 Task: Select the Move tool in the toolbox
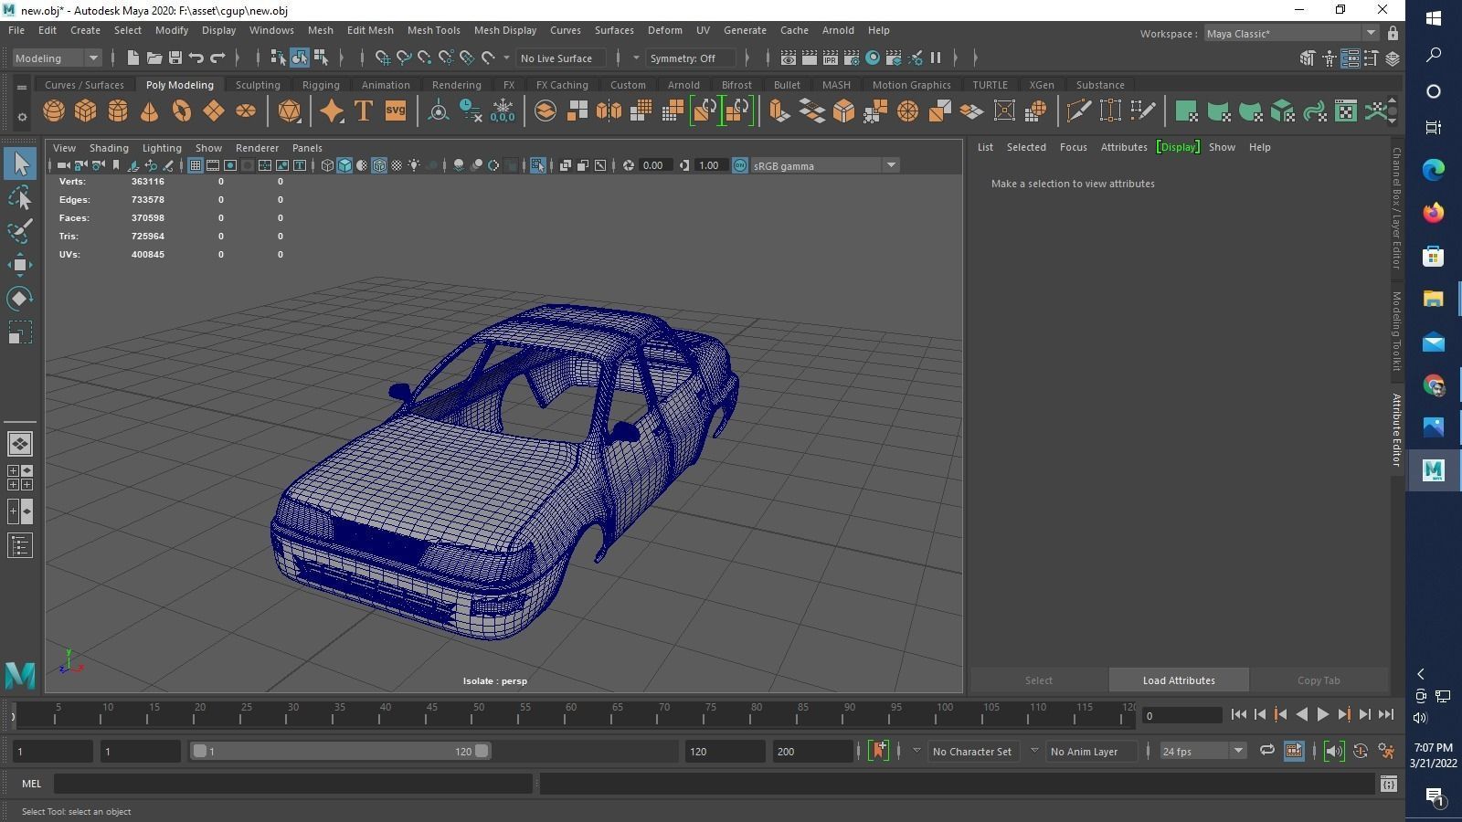coord(20,265)
